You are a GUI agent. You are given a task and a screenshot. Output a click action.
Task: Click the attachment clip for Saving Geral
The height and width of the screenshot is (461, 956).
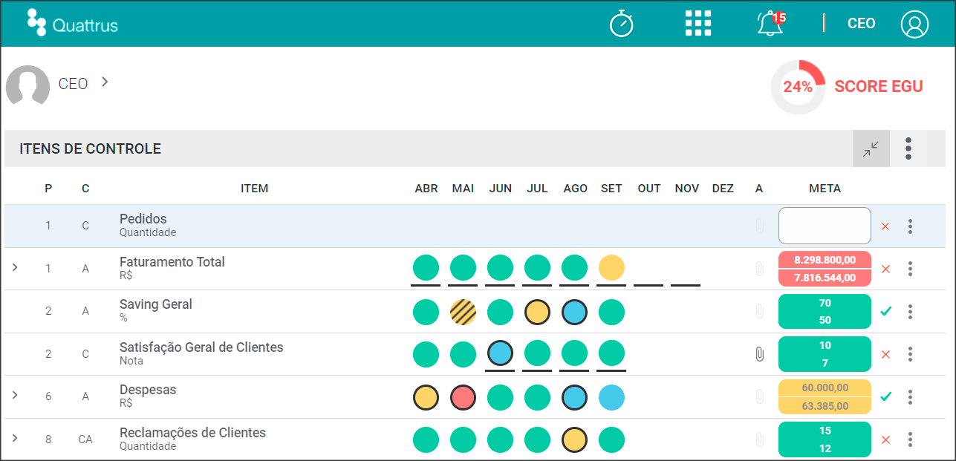[x=759, y=312]
